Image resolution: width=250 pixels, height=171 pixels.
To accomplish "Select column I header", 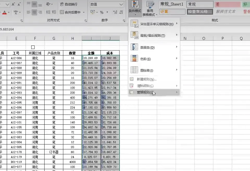I will 91,38.
